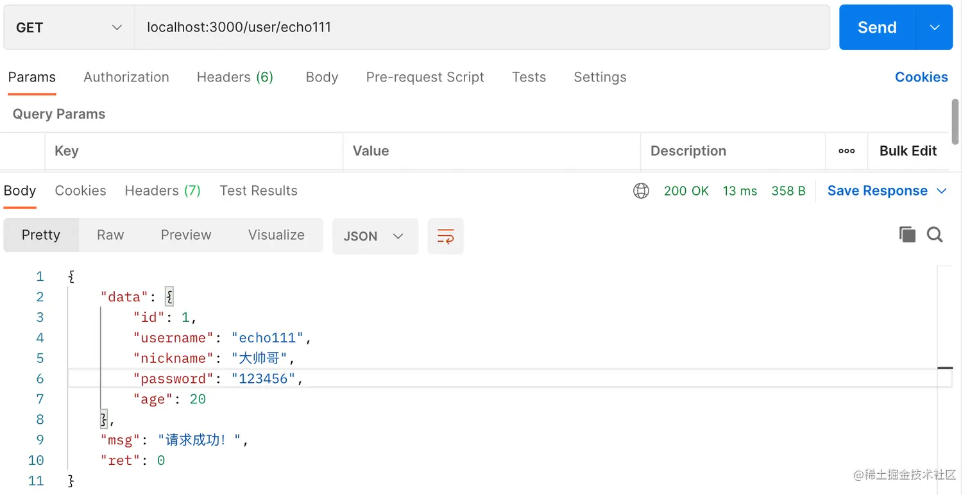The image size is (970, 495).
Task: Open search in response body
Action: [935, 235]
